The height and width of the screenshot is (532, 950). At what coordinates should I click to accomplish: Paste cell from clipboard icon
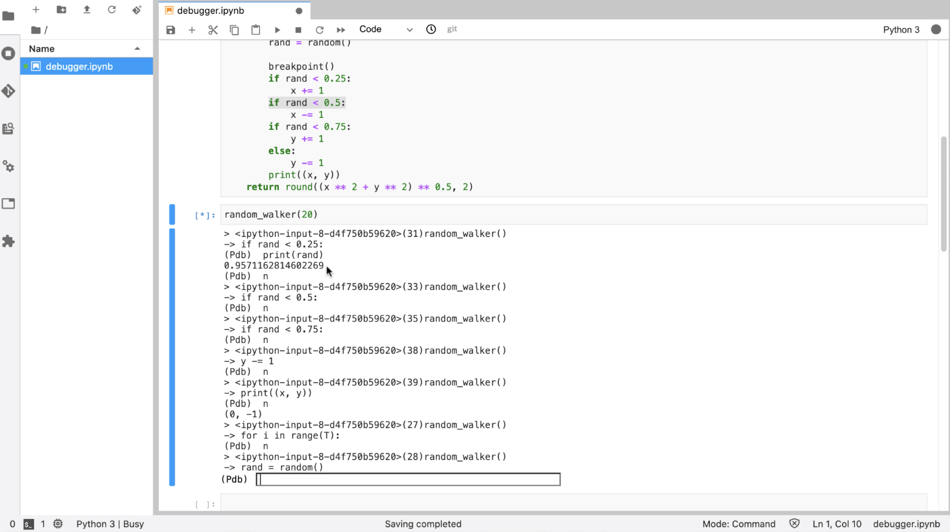256,30
